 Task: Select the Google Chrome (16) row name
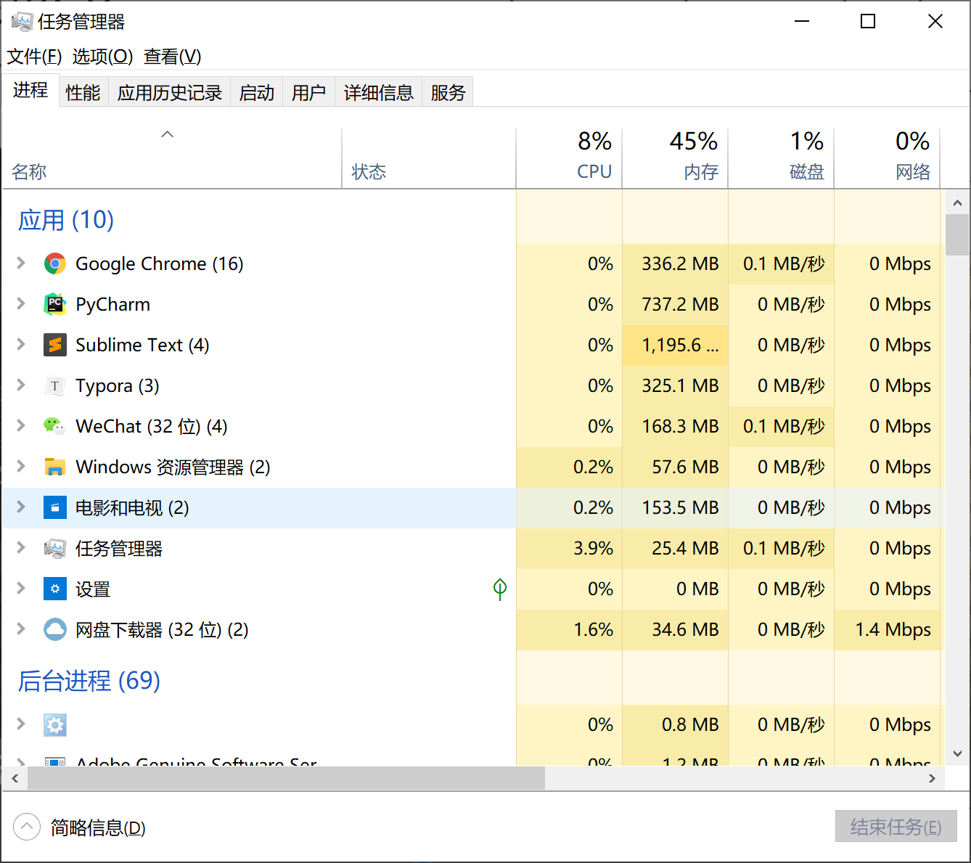pos(160,263)
